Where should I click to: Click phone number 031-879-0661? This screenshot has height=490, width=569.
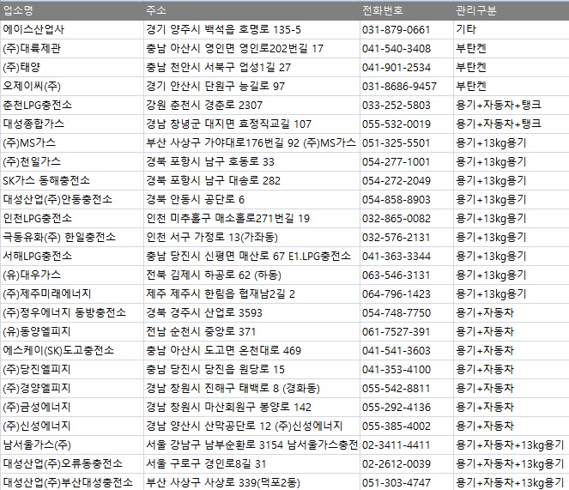(x=396, y=30)
